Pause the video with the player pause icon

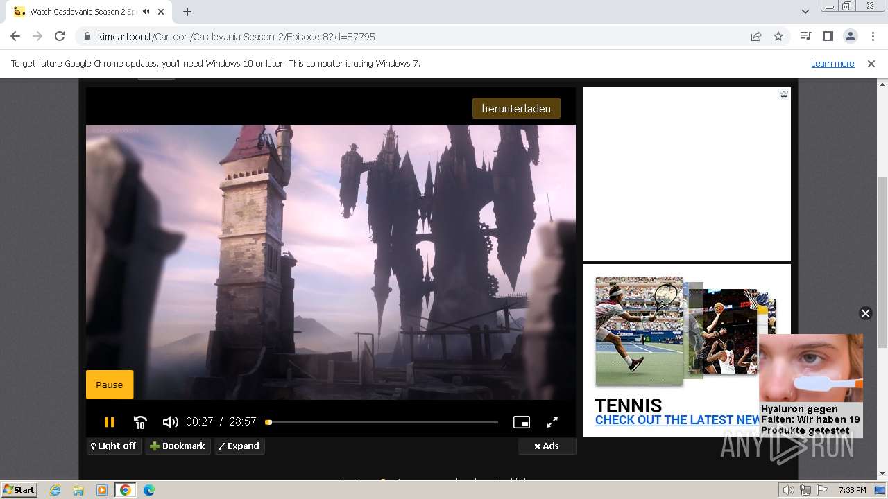[109, 421]
